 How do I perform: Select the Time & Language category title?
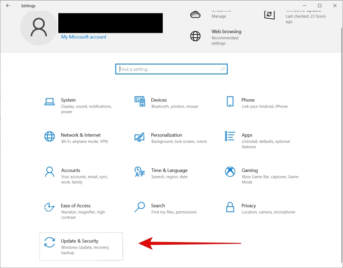[169, 170]
